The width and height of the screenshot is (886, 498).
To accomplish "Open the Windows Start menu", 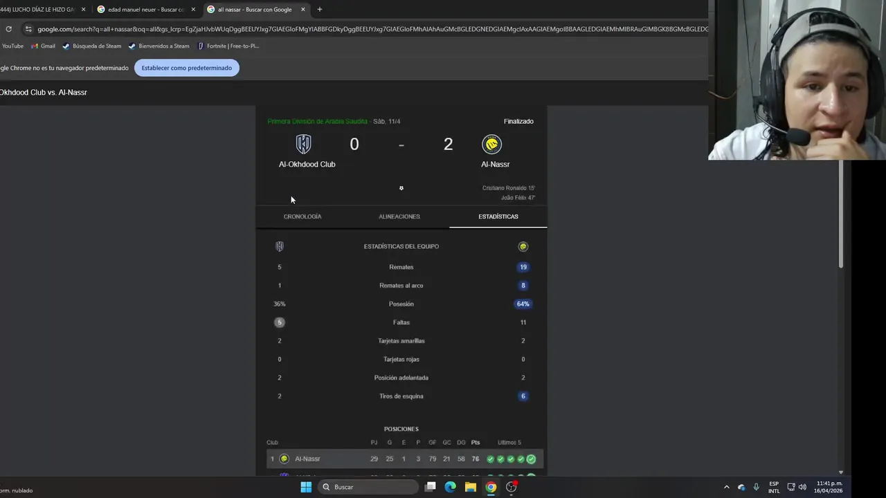I will [306, 487].
